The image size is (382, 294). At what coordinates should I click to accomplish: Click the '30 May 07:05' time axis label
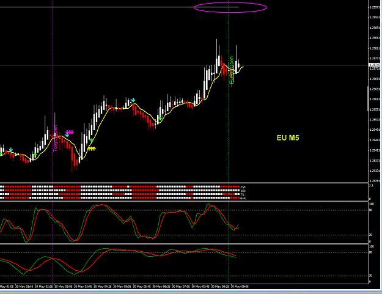click(181, 287)
